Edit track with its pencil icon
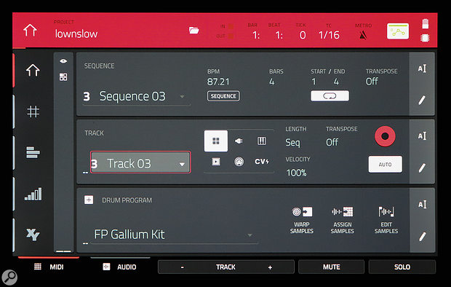 coord(422,168)
